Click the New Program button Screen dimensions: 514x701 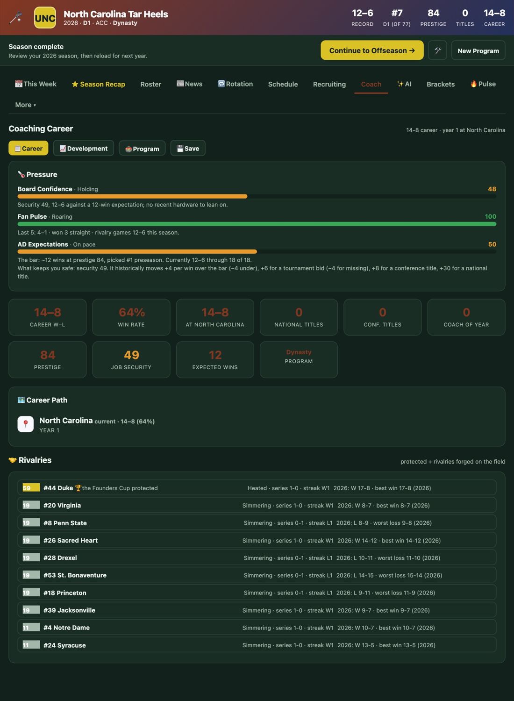pos(478,50)
